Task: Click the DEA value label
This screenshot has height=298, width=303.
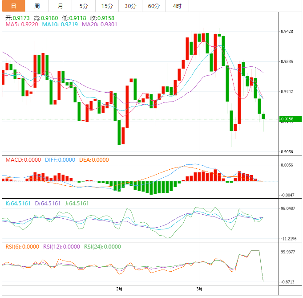Action: pyautogui.click(x=94, y=159)
